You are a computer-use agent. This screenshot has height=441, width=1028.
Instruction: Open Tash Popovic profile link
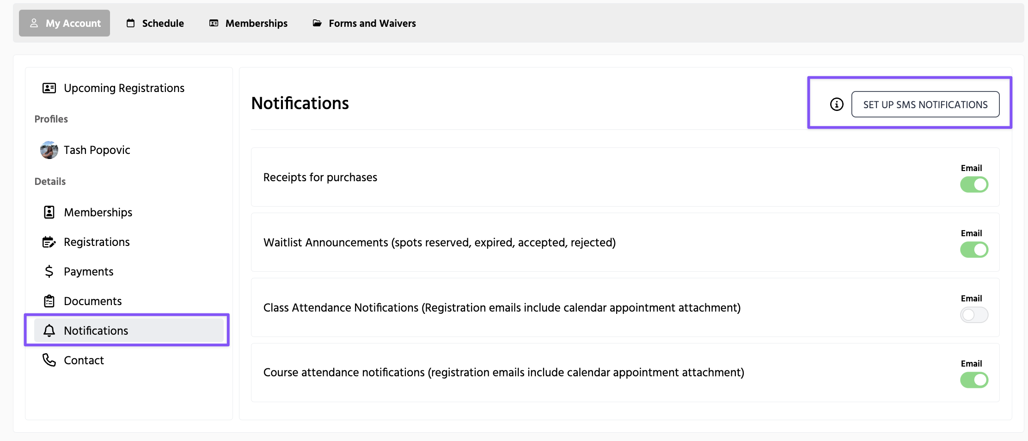(x=97, y=150)
